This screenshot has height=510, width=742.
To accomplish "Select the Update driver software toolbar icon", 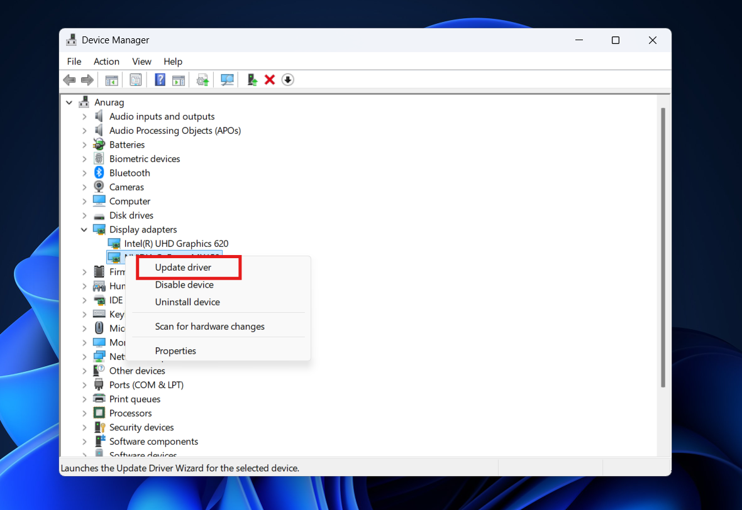I will click(202, 80).
